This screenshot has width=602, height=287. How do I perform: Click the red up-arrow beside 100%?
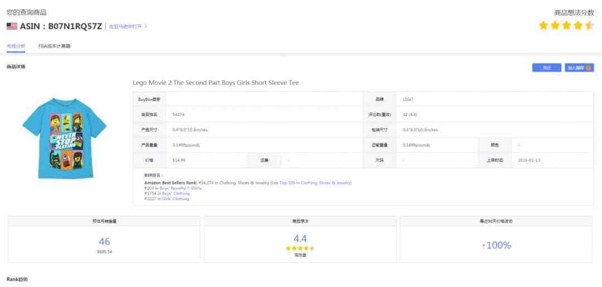(483, 246)
